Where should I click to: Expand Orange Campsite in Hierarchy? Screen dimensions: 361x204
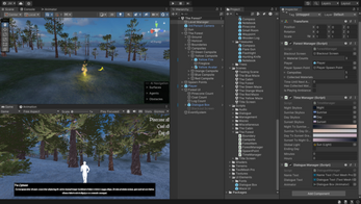click(189, 71)
